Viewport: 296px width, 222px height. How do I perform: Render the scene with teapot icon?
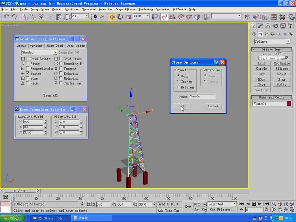point(291,17)
